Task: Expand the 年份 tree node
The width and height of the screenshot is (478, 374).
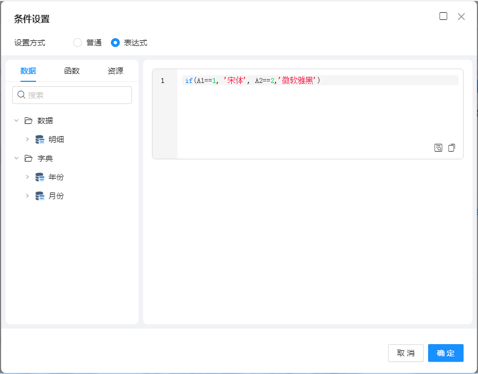Action: [x=27, y=177]
